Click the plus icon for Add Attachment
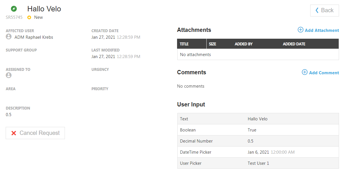The image size is (343, 173). click(x=300, y=30)
